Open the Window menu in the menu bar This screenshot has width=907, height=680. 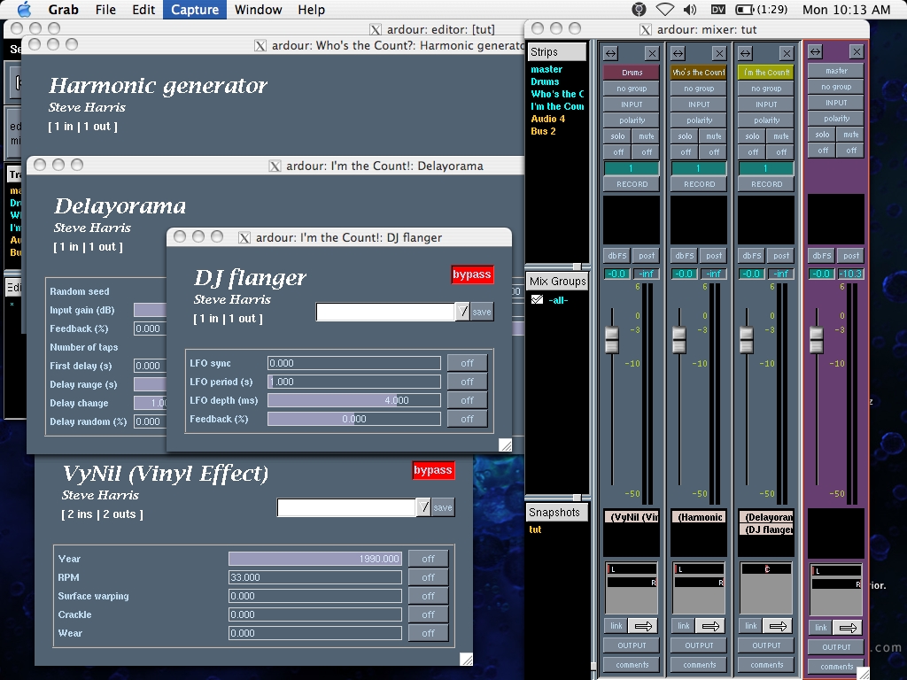click(259, 10)
